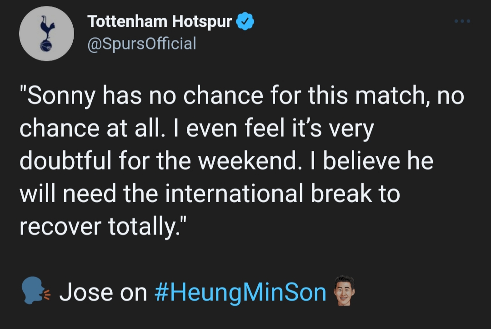Click the word "recover" in the tweet
The image size is (491, 329).
(59, 226)
